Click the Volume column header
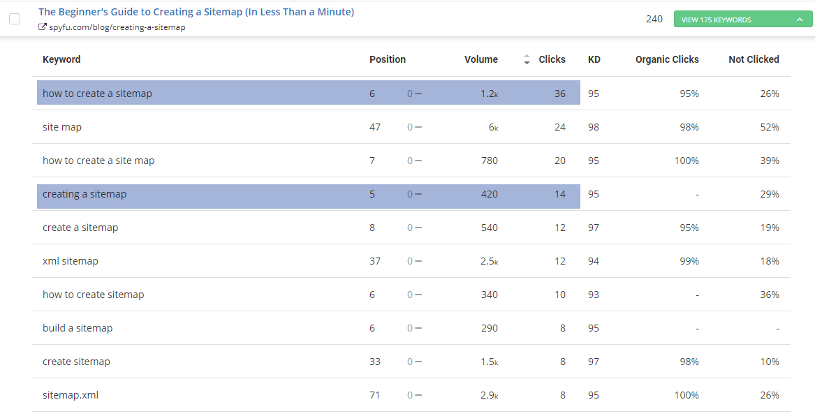This screenshot has height=416, width=815. pos(481,59)
